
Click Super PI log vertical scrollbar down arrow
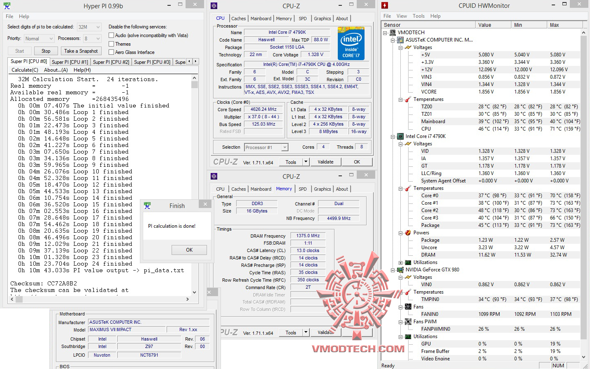[x=195, y=292]
